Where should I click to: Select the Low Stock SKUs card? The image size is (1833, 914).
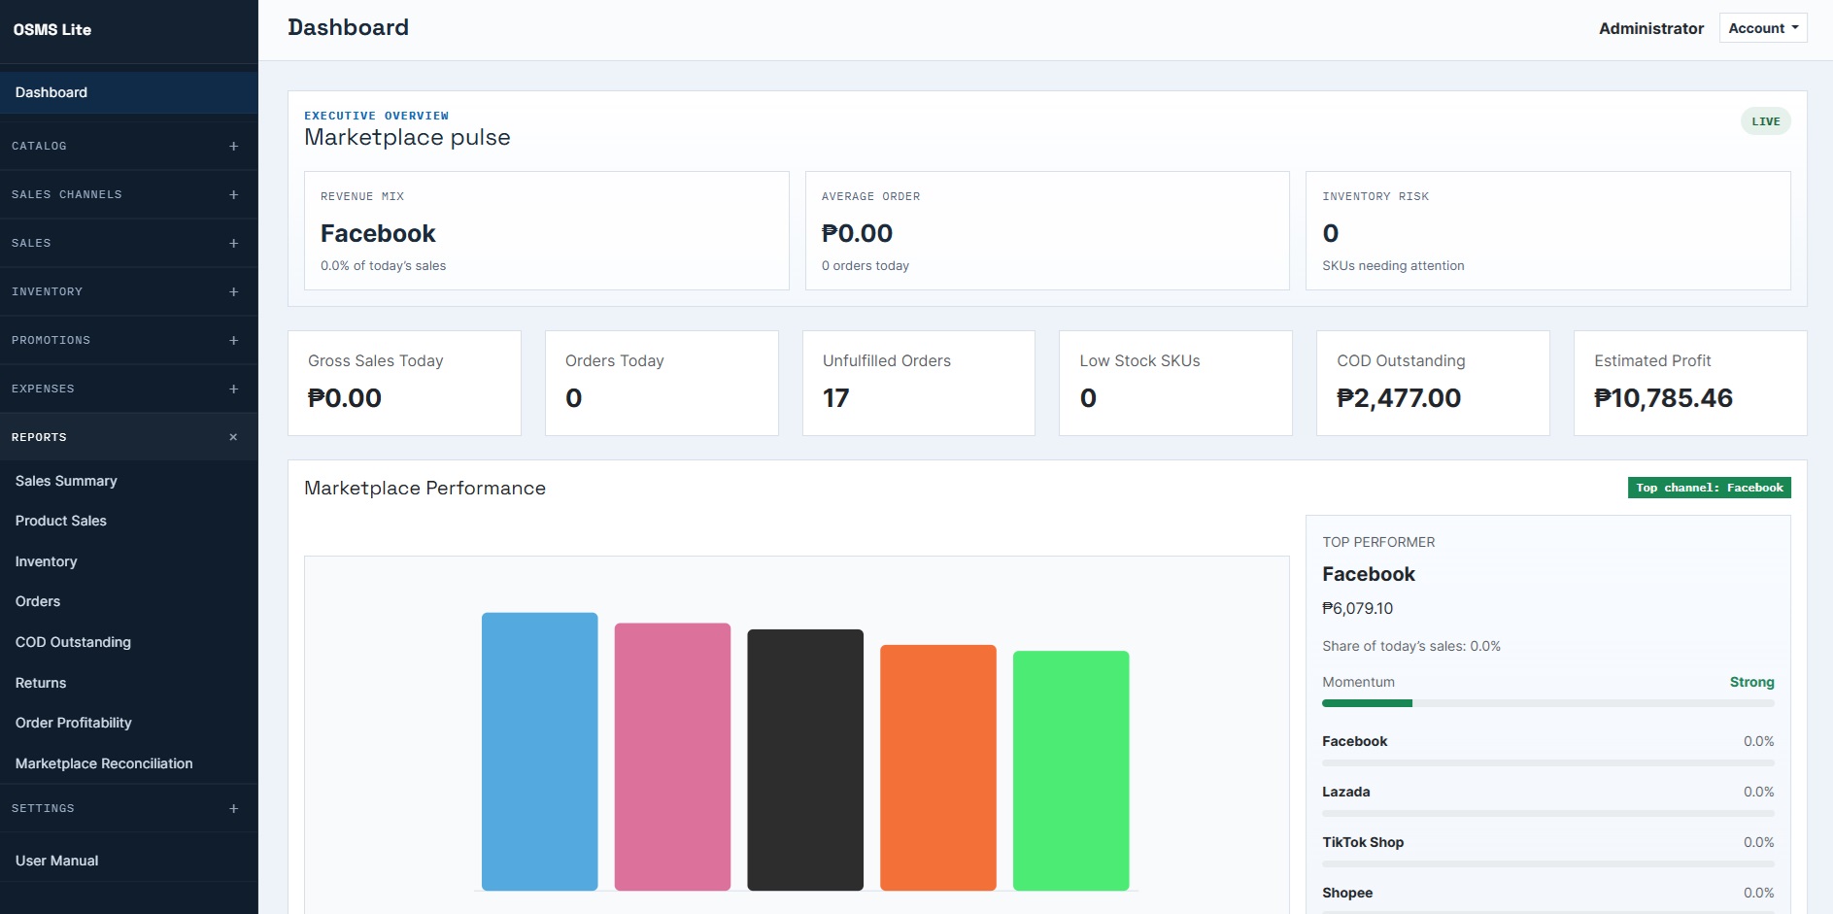[1175, 383]
